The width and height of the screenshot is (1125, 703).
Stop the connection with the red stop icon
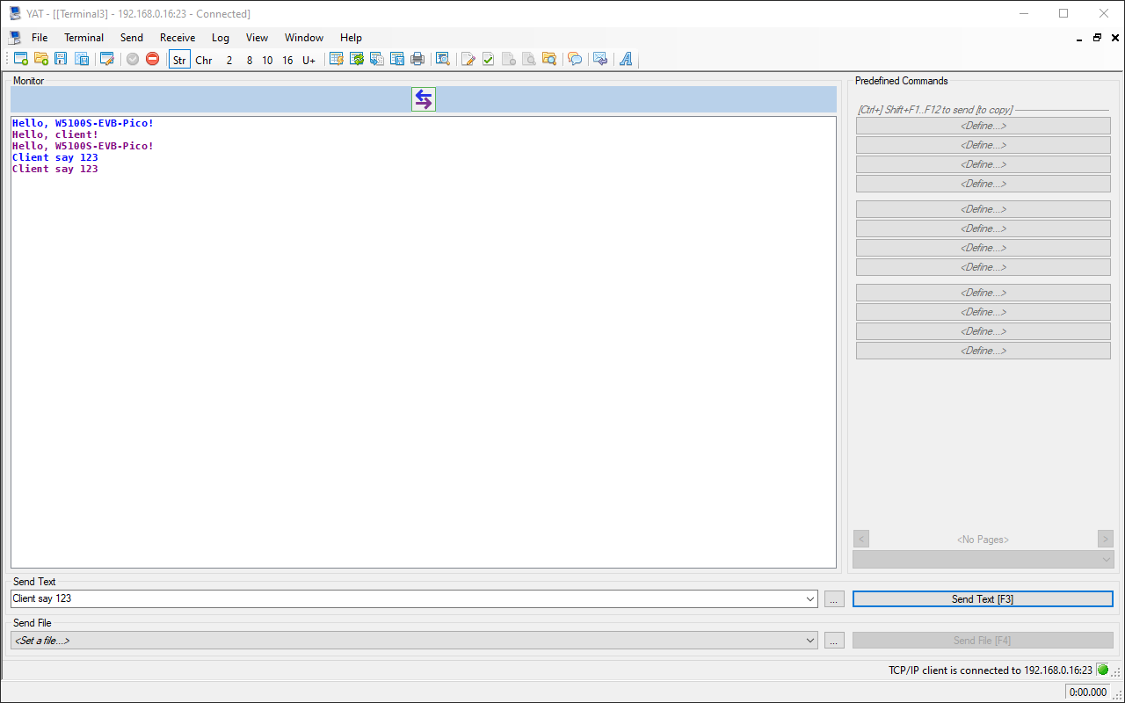(153, 60)
